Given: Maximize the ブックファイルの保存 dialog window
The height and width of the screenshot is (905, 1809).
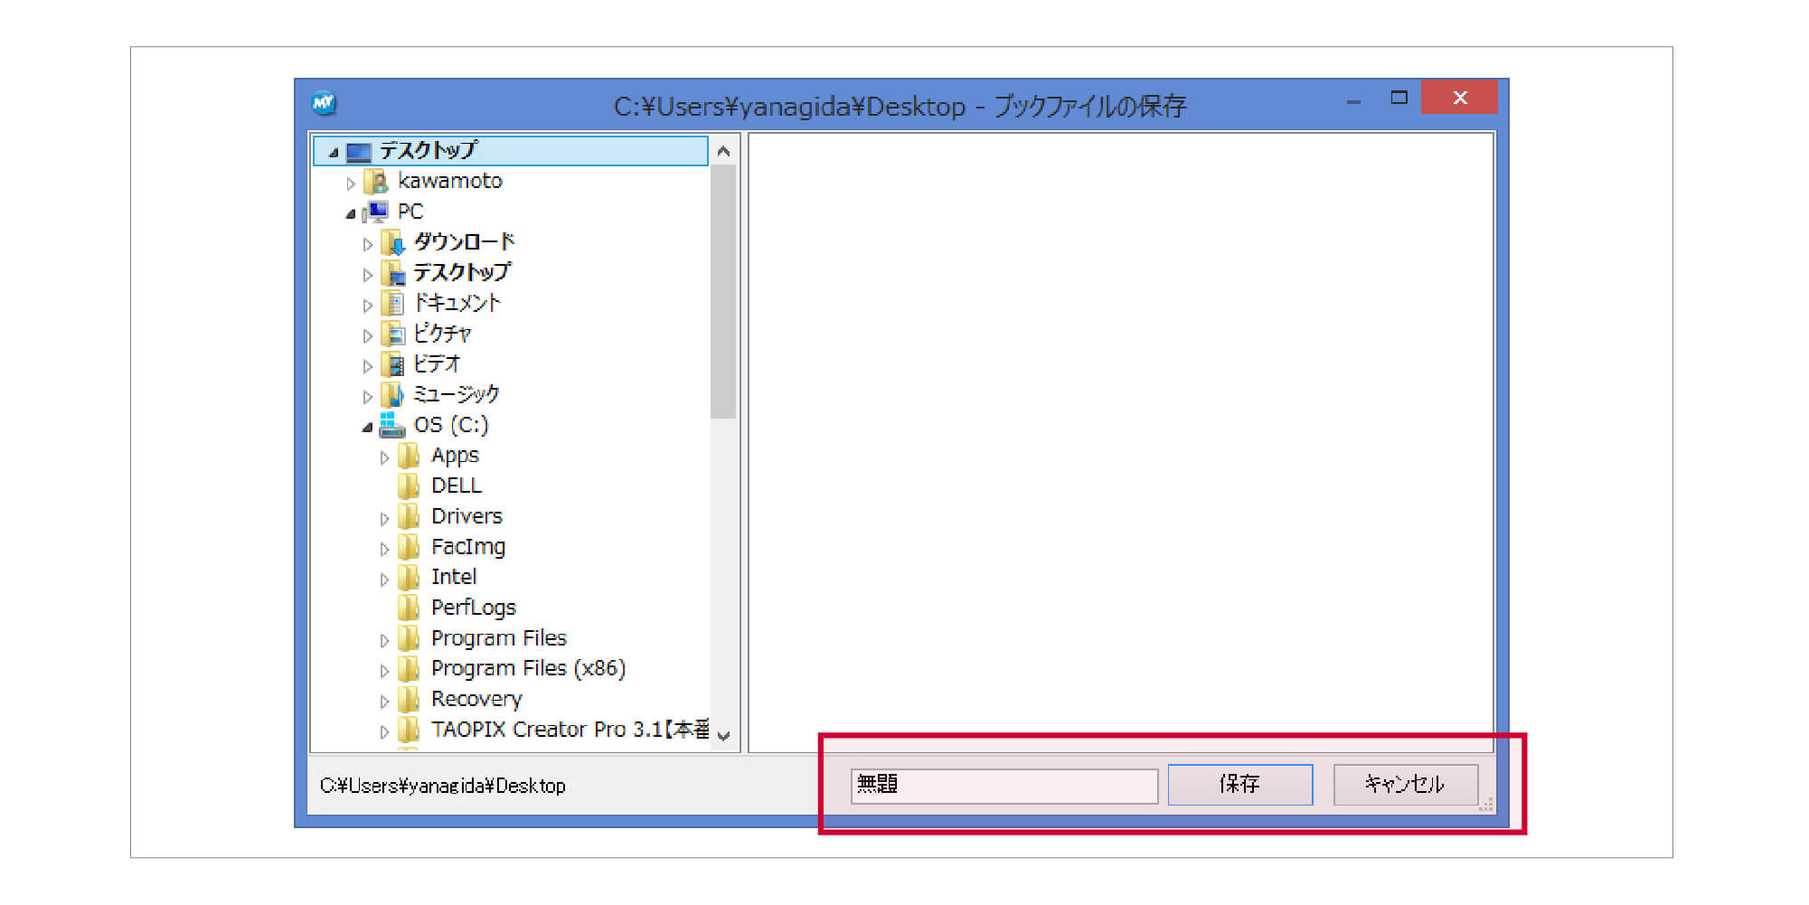Looking at the screenshot, I should point(1399,98).
